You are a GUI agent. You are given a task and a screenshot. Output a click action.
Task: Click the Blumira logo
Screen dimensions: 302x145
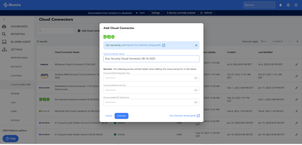click(14, 5)
